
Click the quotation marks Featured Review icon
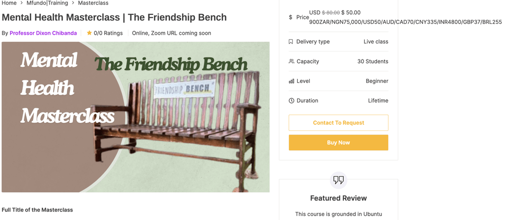(338, 180)
